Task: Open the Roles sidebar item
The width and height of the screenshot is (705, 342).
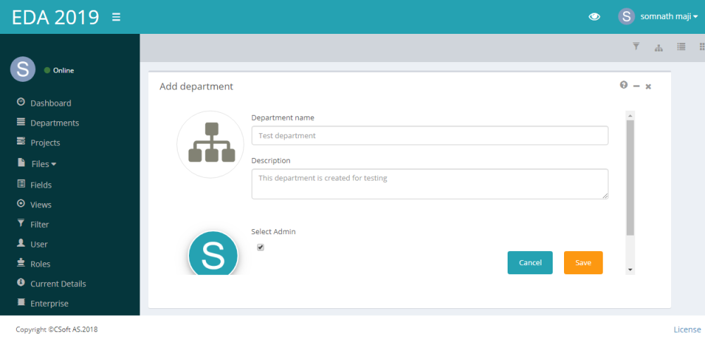Action: (40, 264)
